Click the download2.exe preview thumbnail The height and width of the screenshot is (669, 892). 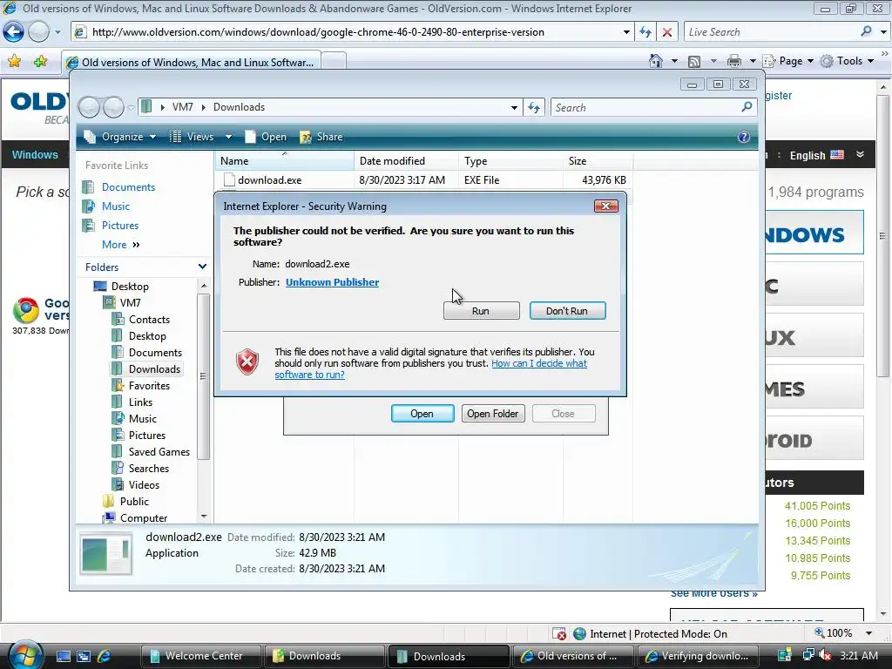(106, 554)
